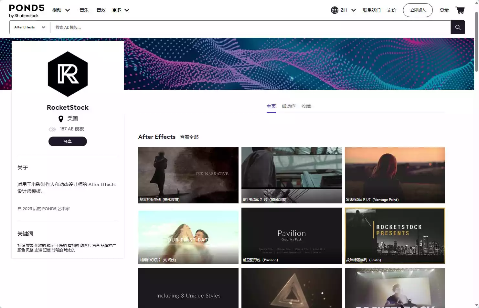Screen dimensions: 479x308
Task: Switch to the 后遗症 tab
Action: tap(289, 107)
